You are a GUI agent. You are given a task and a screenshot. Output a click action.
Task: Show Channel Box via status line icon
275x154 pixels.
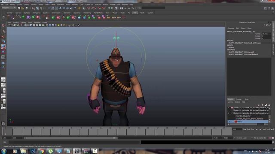pyautogui.click(x=272, y=8)
